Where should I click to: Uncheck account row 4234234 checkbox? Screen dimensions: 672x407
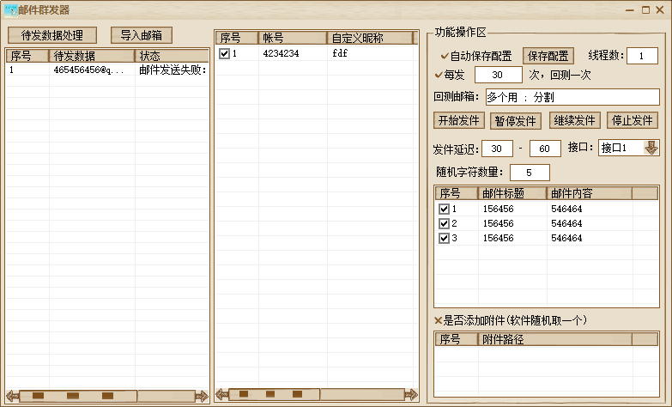(224, 53)
